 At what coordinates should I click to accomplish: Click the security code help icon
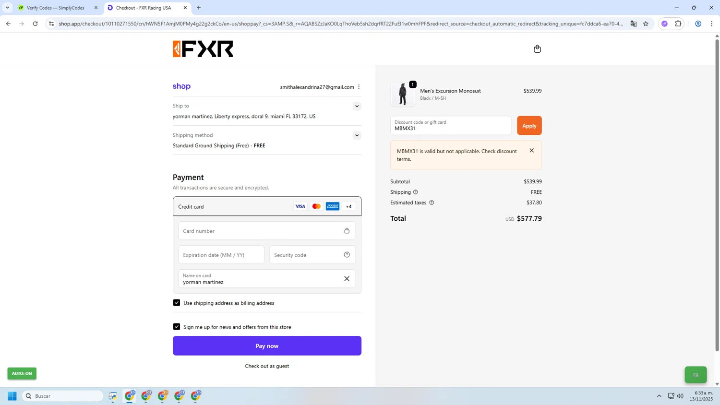pos(347,255)
